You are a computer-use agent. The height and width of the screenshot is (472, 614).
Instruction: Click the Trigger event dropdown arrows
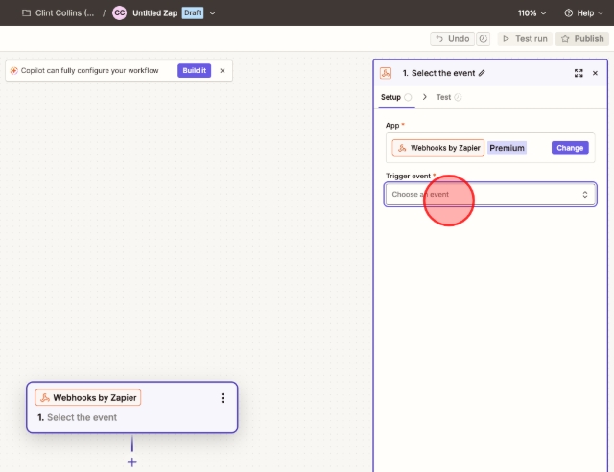[x=584, y=195]
